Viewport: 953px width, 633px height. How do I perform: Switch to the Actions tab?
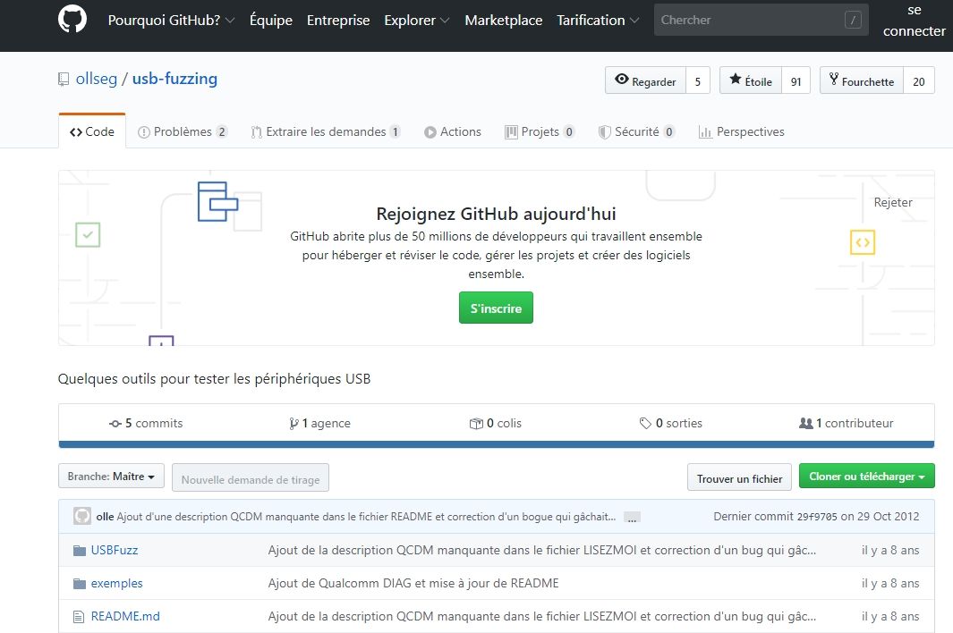pos(453,131)
